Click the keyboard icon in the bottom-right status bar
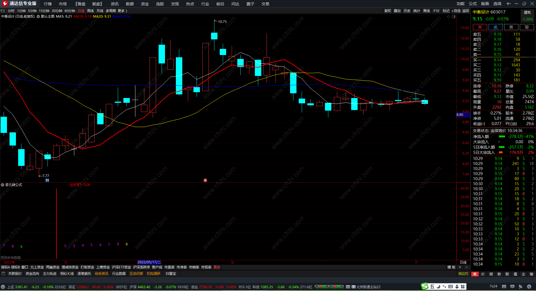Image resolution: width=536 pixels, height=291 pixels. 504,287
